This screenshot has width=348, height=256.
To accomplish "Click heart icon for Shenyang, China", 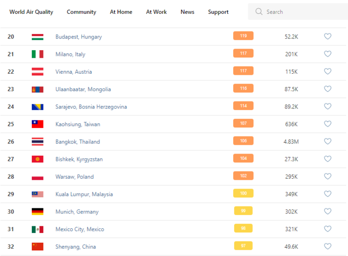I will click(x=327, y=246).
